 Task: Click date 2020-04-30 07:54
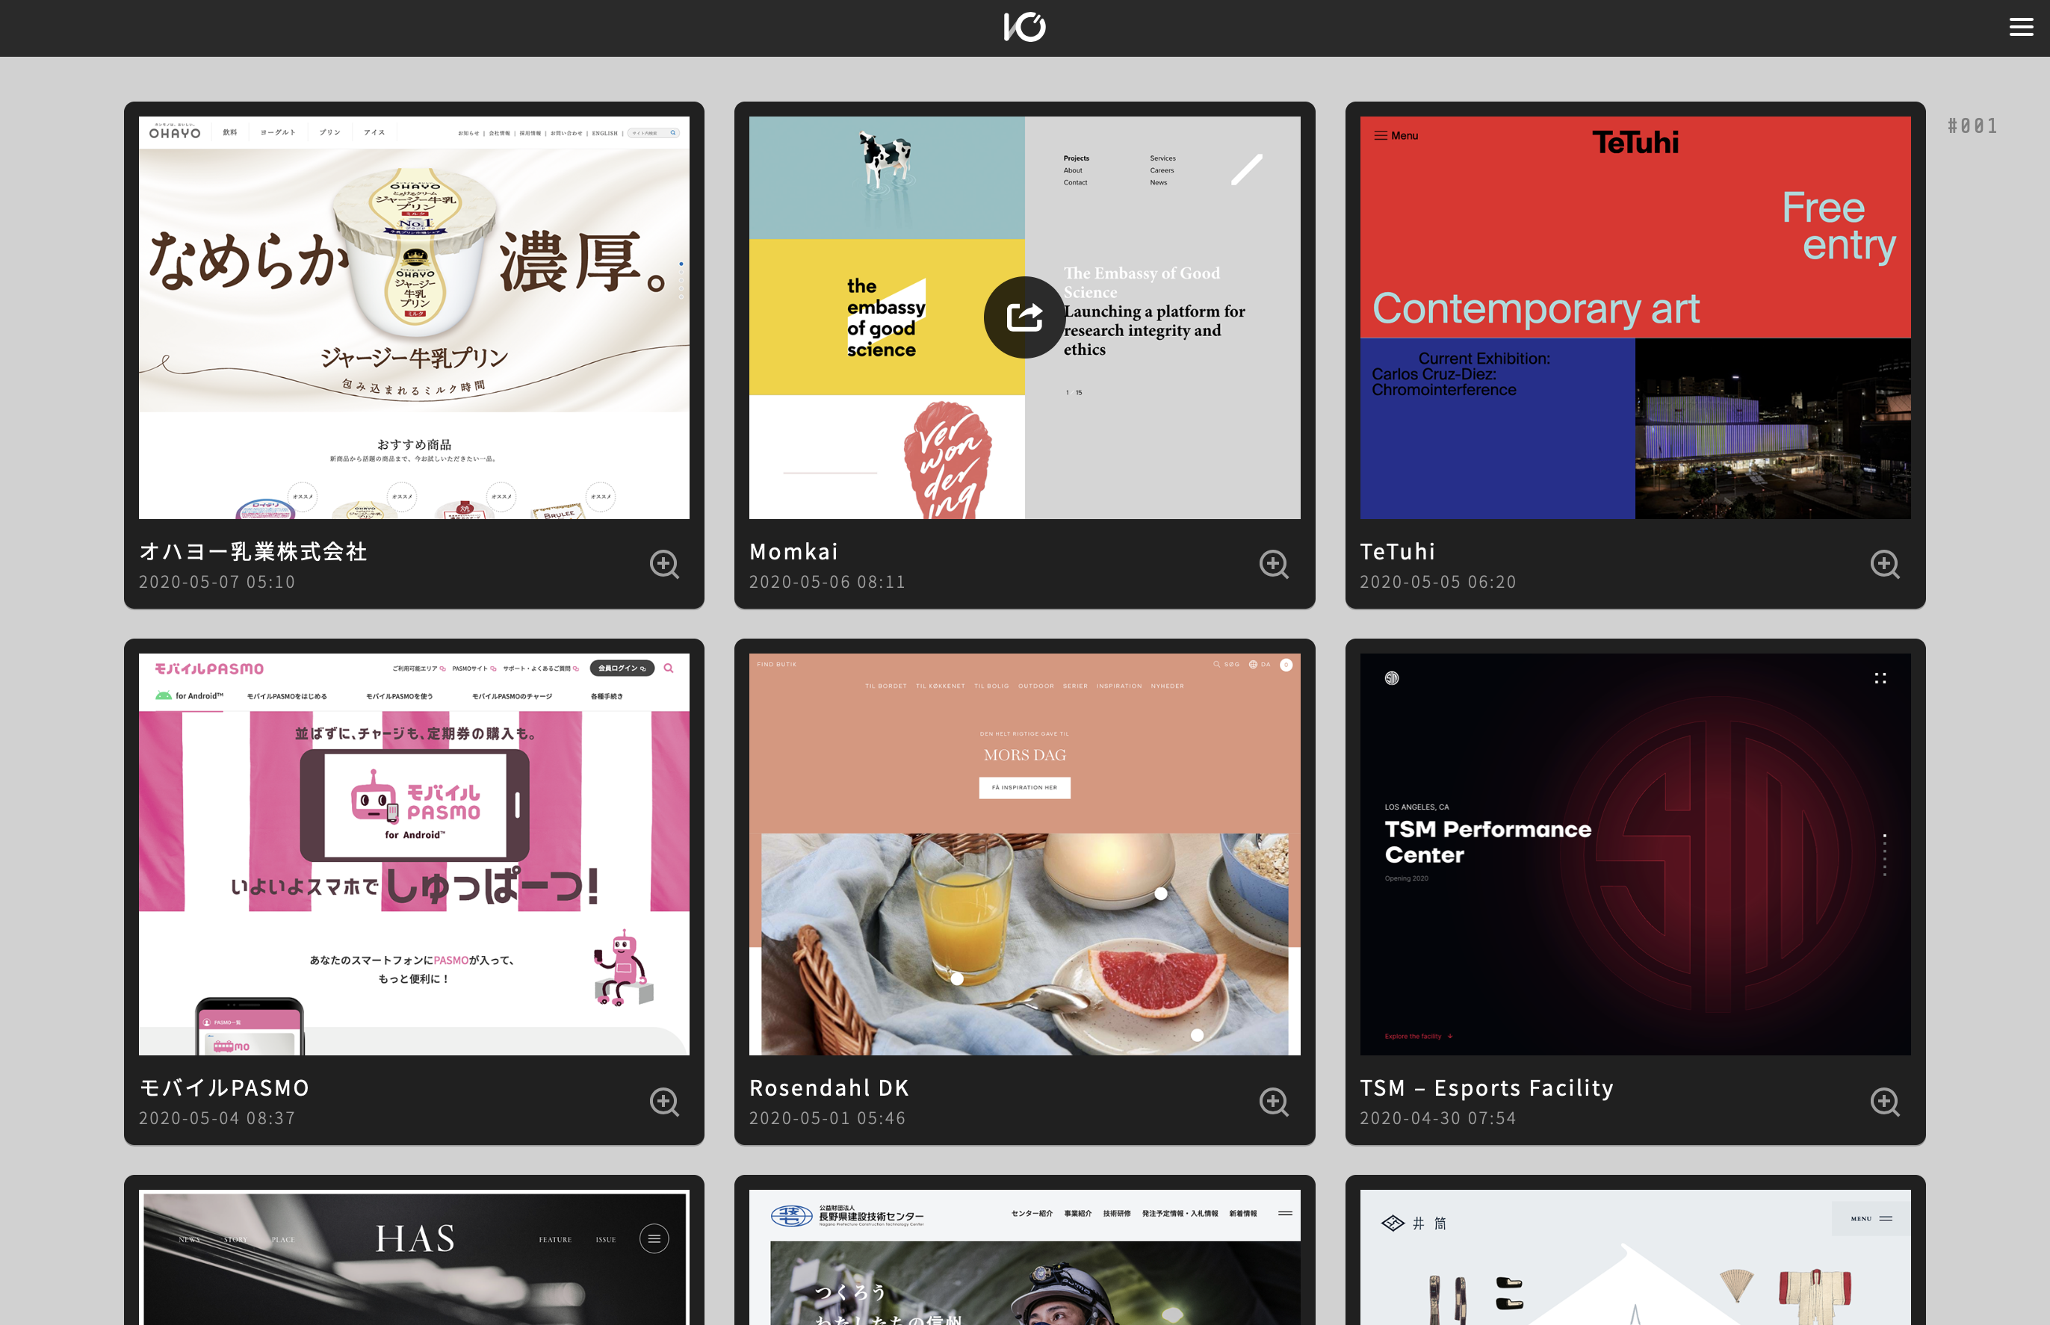1438,1119
